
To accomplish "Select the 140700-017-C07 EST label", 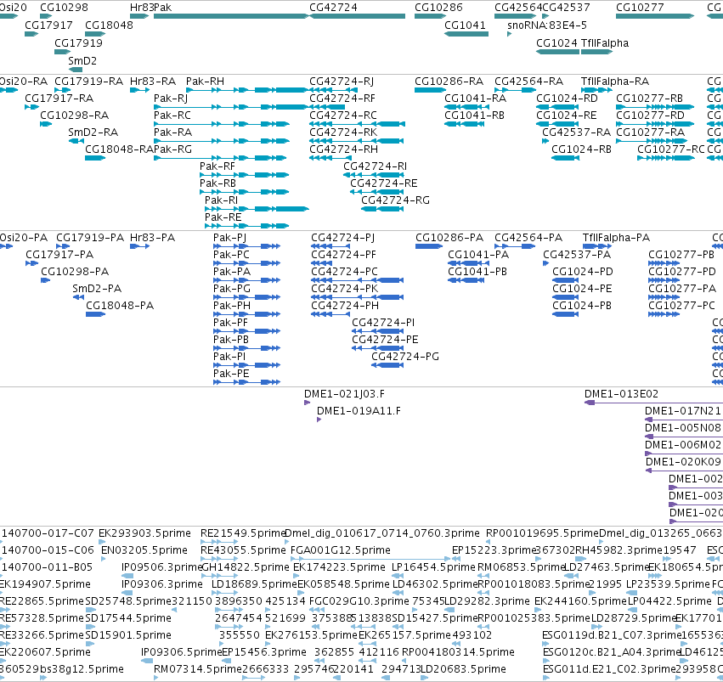I will pyautogui.click(x=48, y=533).
